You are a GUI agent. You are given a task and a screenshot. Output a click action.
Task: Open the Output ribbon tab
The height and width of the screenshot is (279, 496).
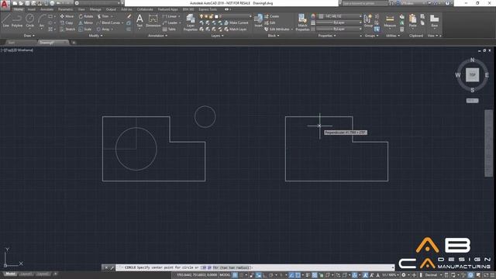tap(111, 9)
